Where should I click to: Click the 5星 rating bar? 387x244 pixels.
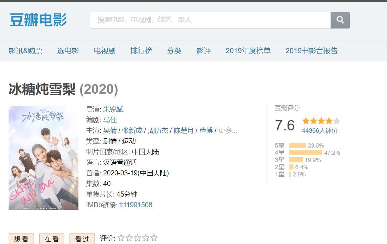pos(298,146)
